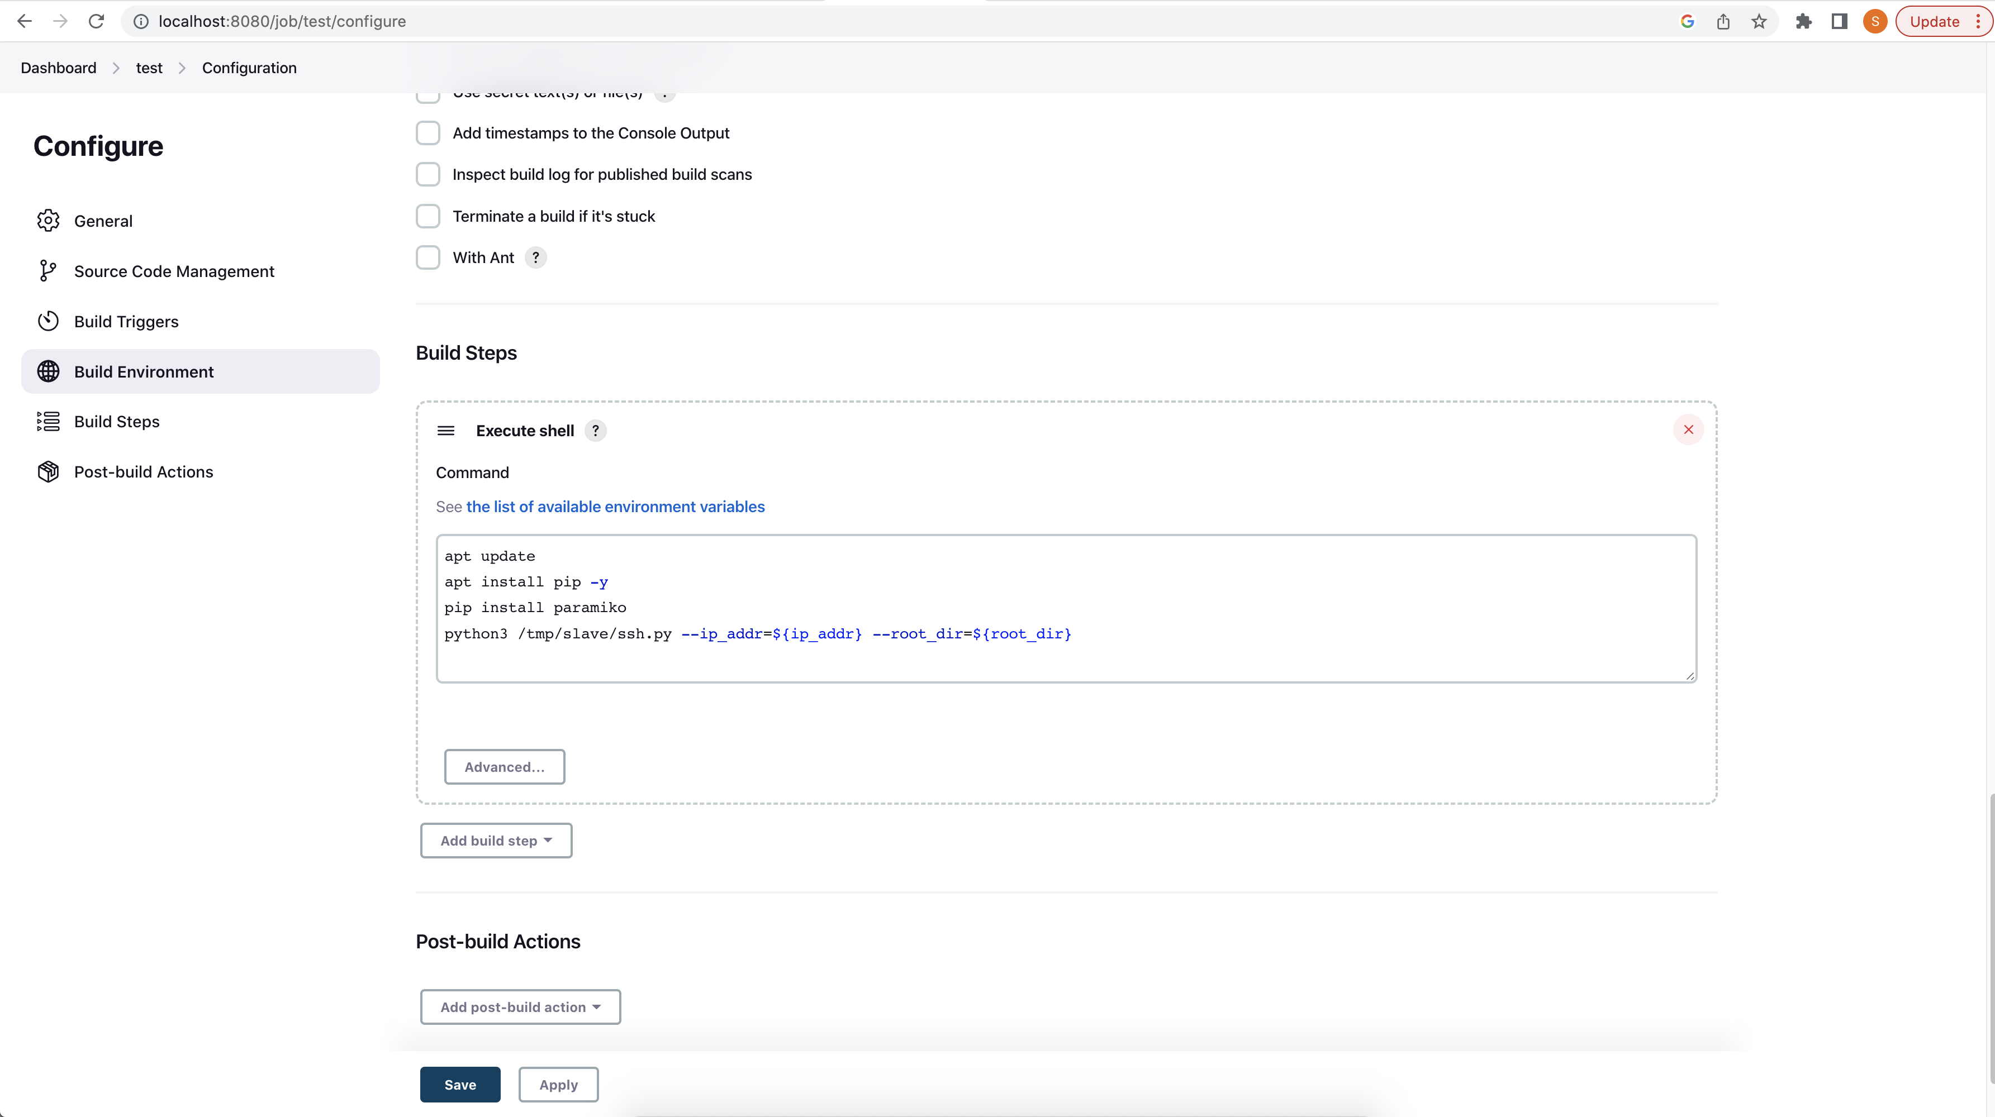Delete the Execute shell build step
This screenshot has width=1995, height=1117.
coord(1688,429)
